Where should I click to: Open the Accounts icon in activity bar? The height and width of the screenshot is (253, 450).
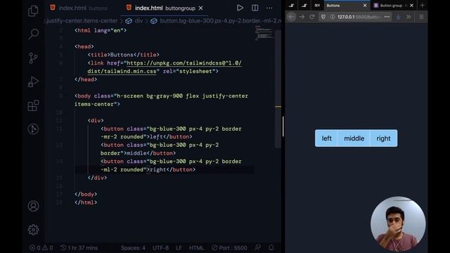tap(33, 206)
